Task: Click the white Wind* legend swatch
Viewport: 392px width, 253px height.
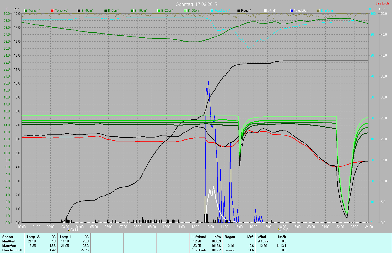Action: point(265,11)
